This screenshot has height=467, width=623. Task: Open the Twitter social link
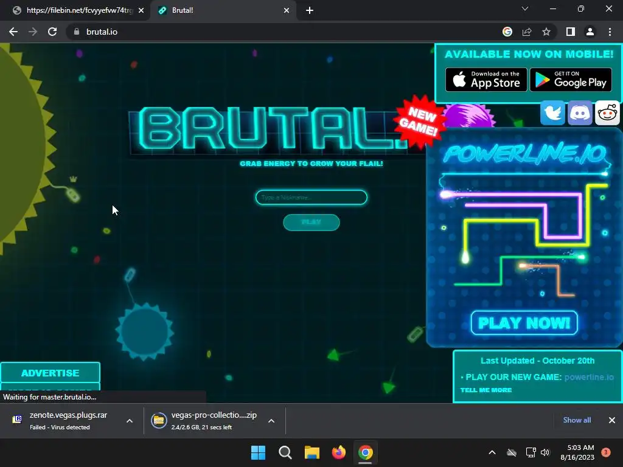[x=552, y=113]
